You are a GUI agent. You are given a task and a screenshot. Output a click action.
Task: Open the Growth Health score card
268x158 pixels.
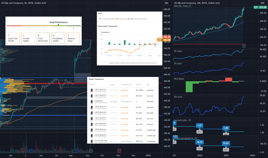[28, 38]
